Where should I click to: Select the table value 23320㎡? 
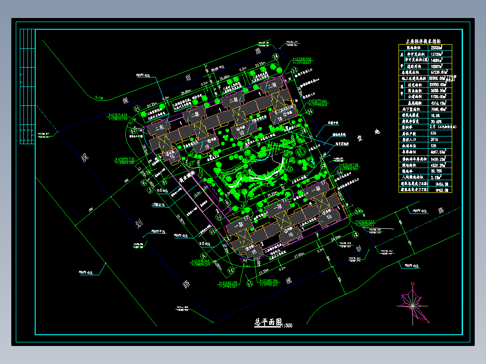point(436,48)
